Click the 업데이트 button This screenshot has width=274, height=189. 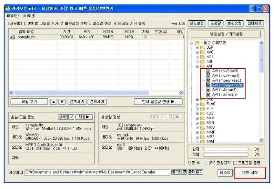pyautogui.click(x=255, y=23)
